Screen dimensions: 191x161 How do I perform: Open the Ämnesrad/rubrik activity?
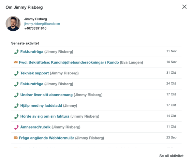click(x=35, y=127)
